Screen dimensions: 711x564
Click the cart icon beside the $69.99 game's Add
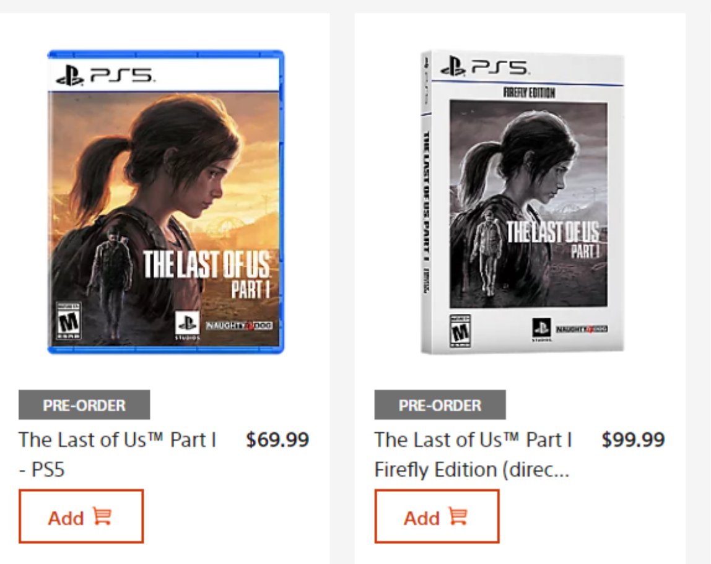coord(102,516)
